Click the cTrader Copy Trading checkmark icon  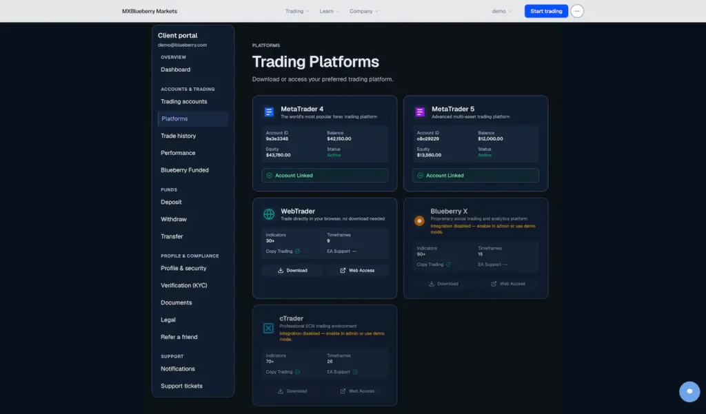[x=297, y=372]
